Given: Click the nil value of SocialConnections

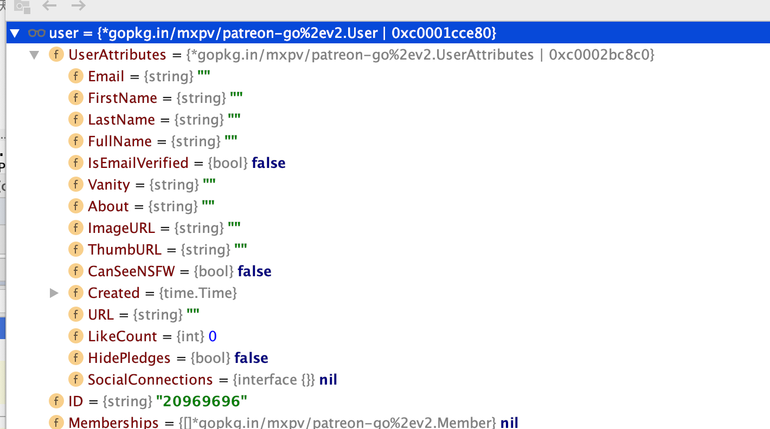Looking at the screenshot, I should pyautogui.click(x=328, y=380).
